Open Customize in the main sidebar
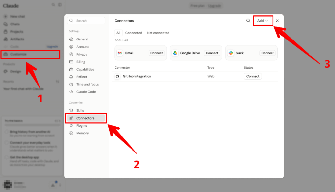Screen dimensions: 335x192 click(30, 54)
